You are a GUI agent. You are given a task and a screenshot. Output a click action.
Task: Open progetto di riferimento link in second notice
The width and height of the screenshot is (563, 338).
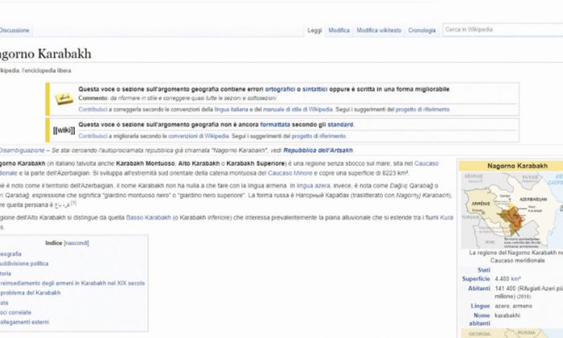click(318, 136)
